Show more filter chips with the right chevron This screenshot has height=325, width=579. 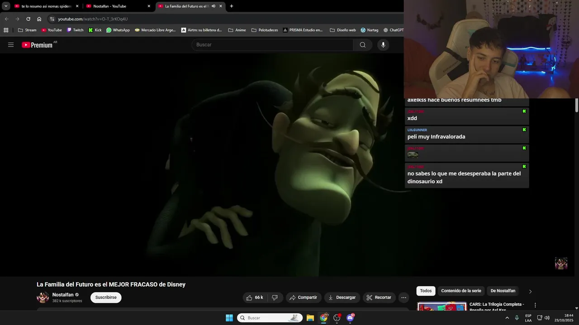click(531, 291)
